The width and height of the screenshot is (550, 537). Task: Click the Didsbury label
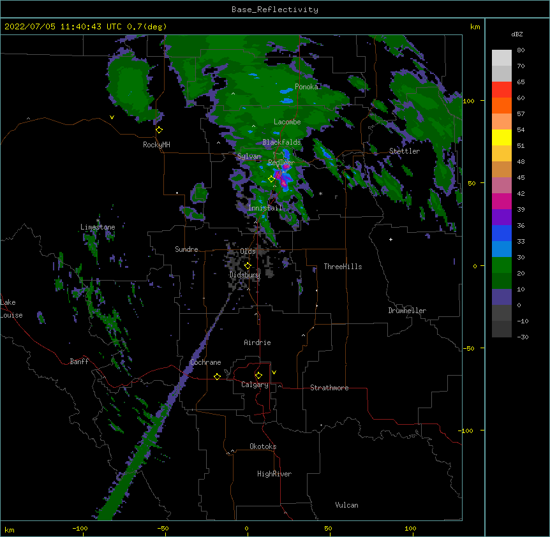pyautogui.click(x=245, y=275)
